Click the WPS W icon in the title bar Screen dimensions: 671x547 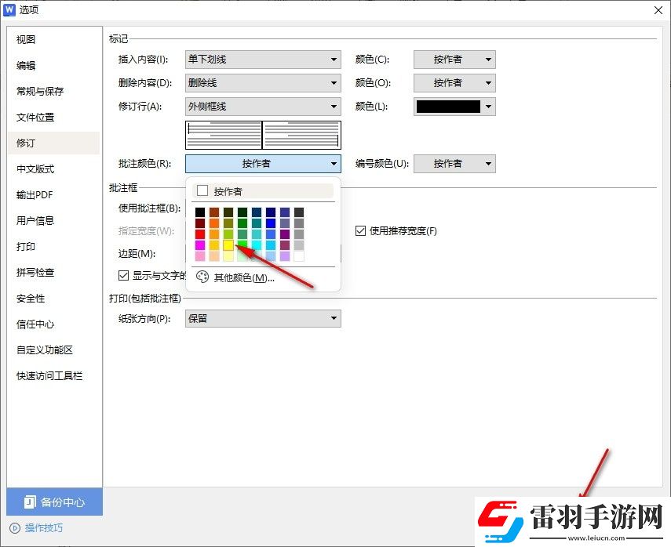coord(9,10)
